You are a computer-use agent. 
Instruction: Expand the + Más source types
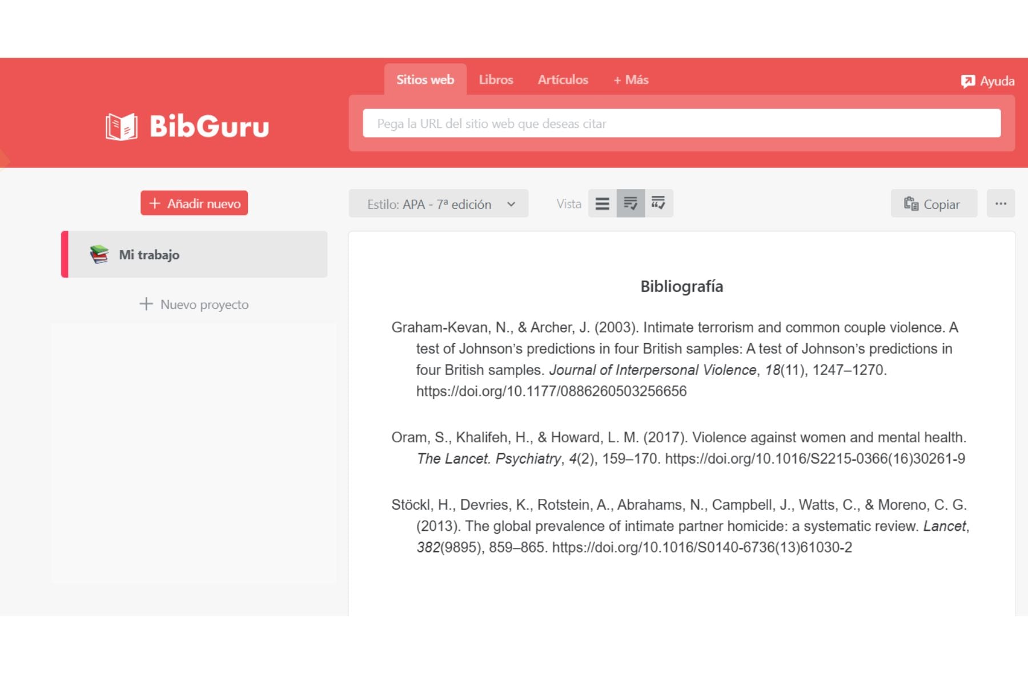click(x=631, y=80)
